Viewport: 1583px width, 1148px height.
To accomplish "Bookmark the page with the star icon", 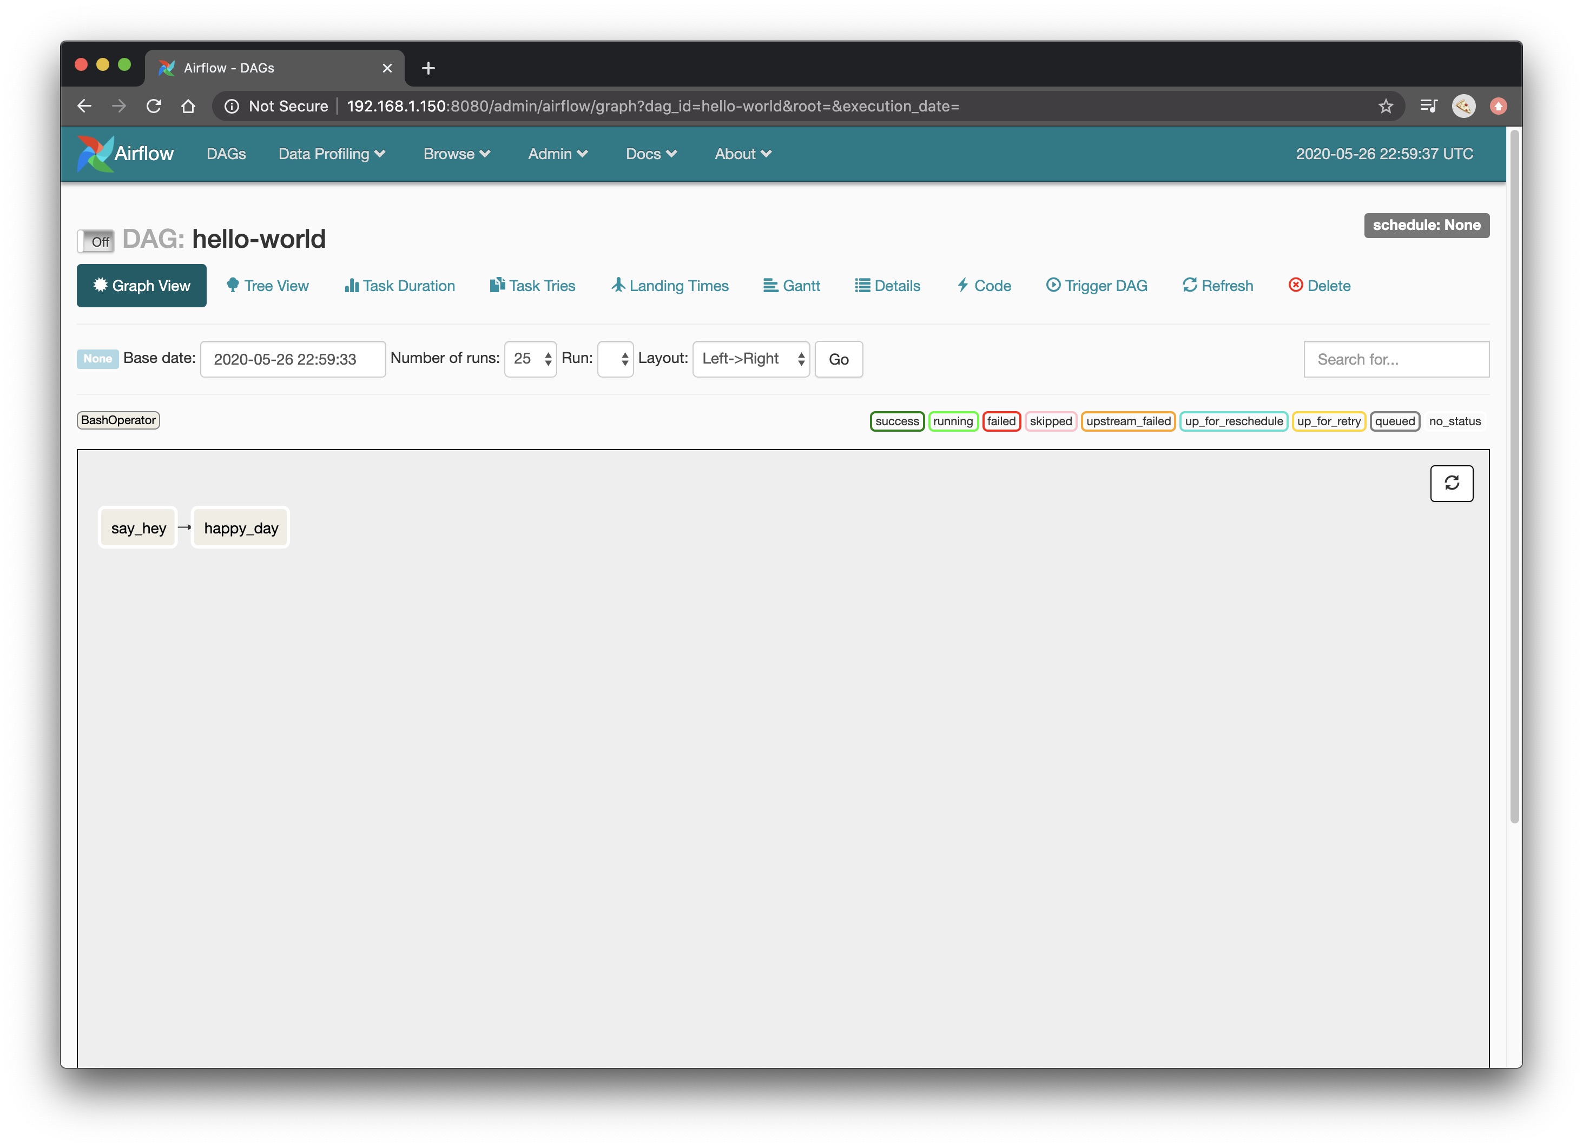I will tap(1386, 106).
